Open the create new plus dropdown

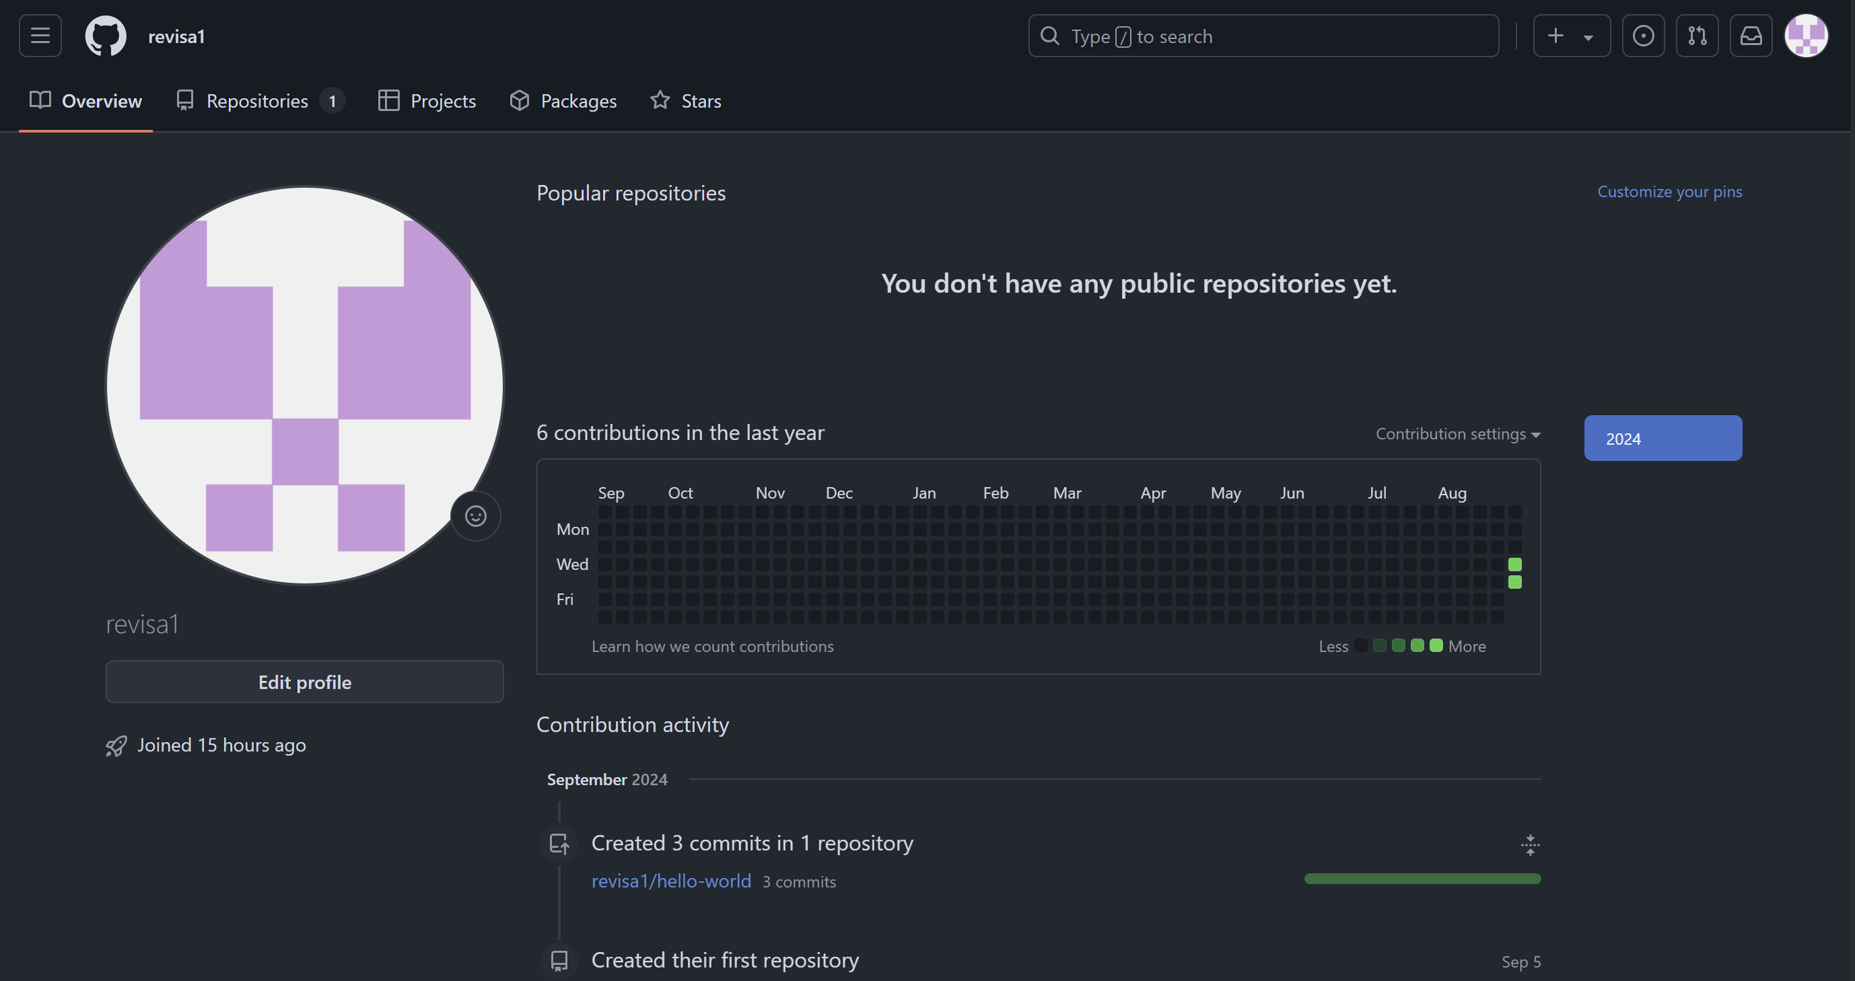coord(1571,35)
